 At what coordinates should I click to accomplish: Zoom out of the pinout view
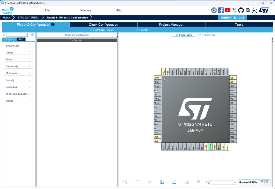pos(150,182)
